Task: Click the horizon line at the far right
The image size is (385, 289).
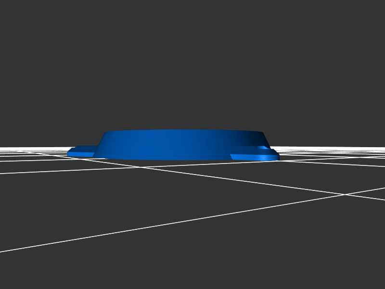Action: (x=375, y=147)
